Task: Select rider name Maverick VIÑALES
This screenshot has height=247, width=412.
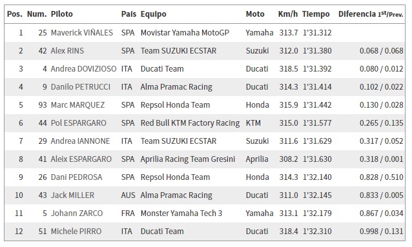Action: click(x=82, y=32)
